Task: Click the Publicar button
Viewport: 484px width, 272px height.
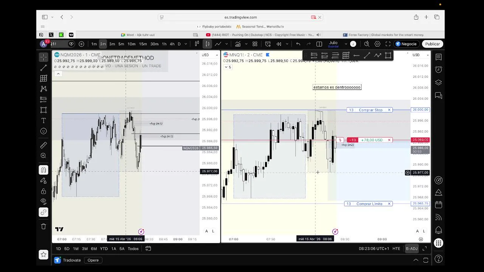Action: [432, 44]
